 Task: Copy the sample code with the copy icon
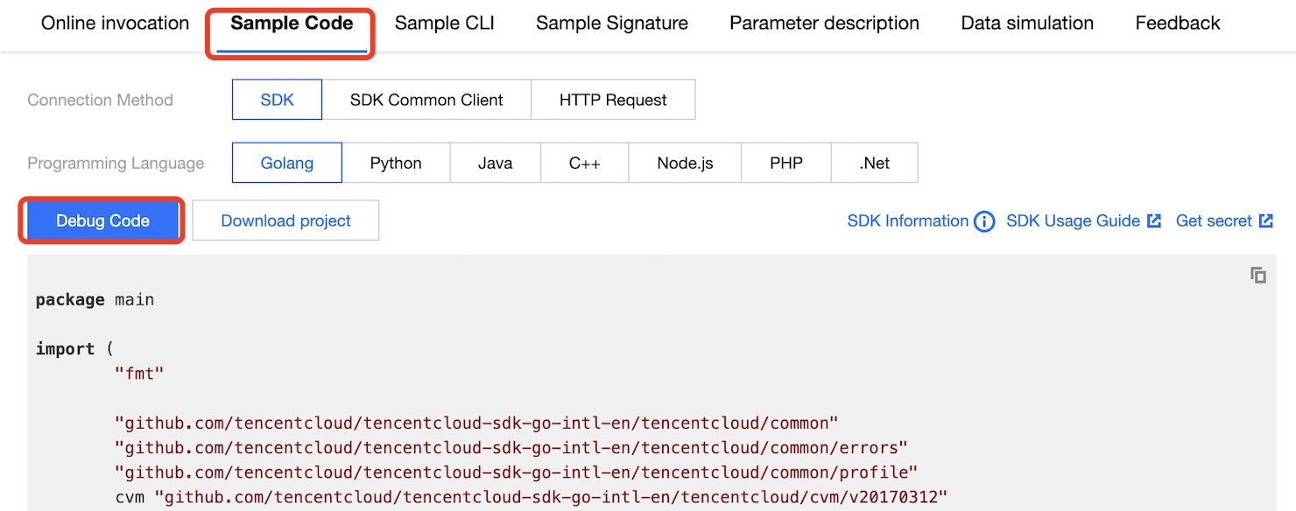(1258, 275)
